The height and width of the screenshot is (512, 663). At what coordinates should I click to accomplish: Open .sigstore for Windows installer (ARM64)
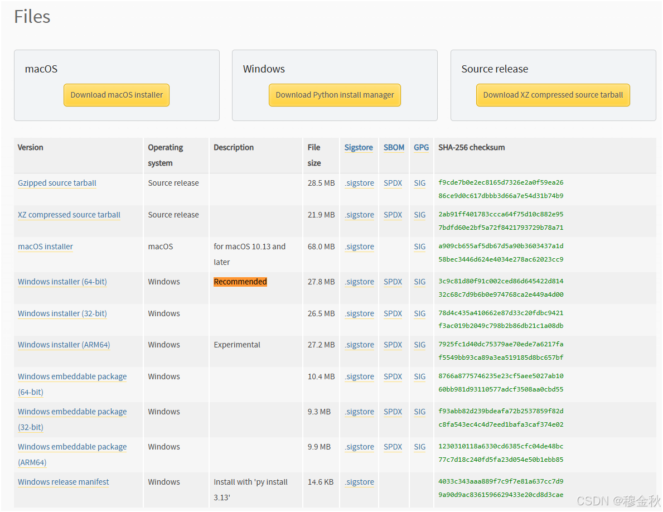pos(359,345)
